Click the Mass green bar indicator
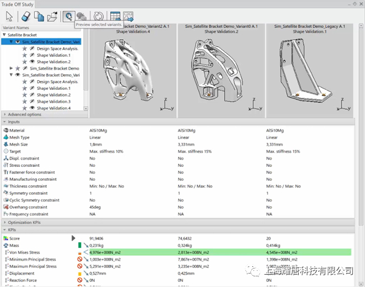The height and width of the screenshot is (287, 365). pyautogui.click(x=80, y=245)
